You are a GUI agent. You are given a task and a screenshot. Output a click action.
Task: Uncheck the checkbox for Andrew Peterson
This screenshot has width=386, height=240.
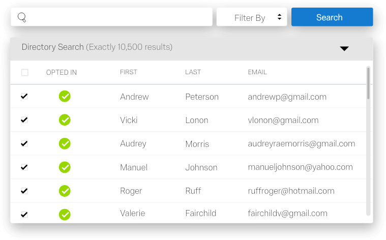click(24, 96)
